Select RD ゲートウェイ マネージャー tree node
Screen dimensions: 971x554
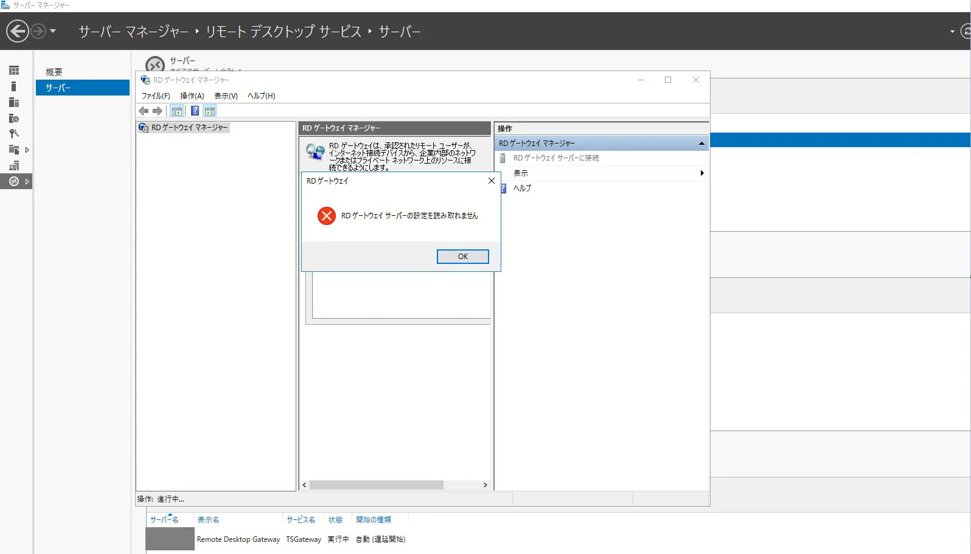(189, 128)
